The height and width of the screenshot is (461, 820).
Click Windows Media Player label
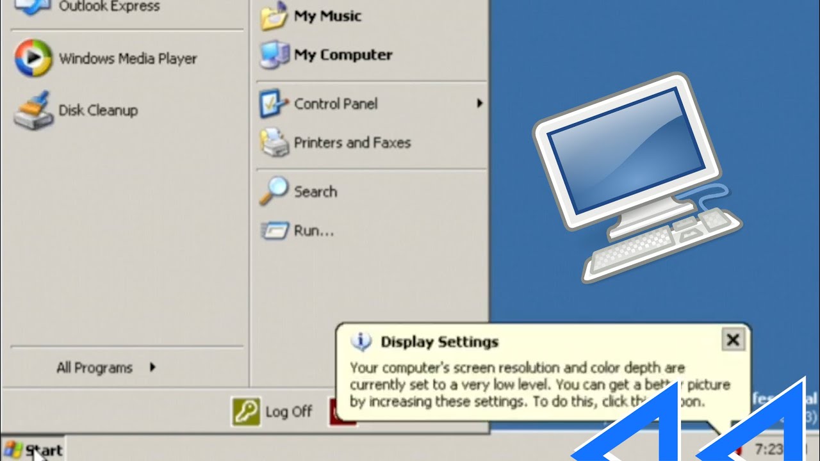[x=128, y=58]
